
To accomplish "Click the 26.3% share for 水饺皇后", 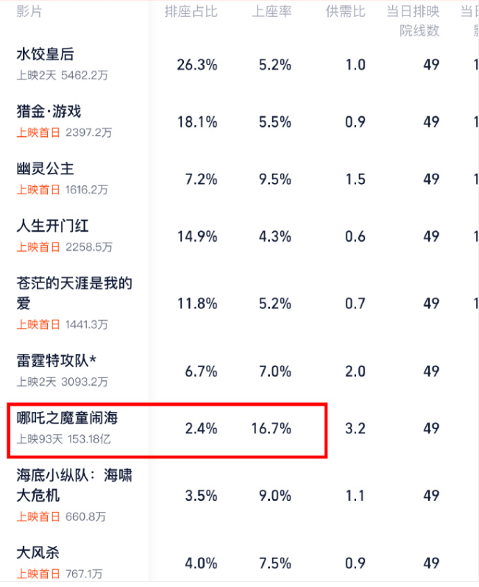I will pyautogui.click(x=197, y=65).
